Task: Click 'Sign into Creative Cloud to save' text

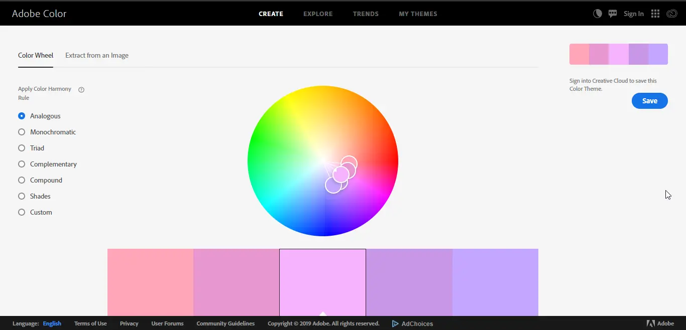Action: (613, 85)
